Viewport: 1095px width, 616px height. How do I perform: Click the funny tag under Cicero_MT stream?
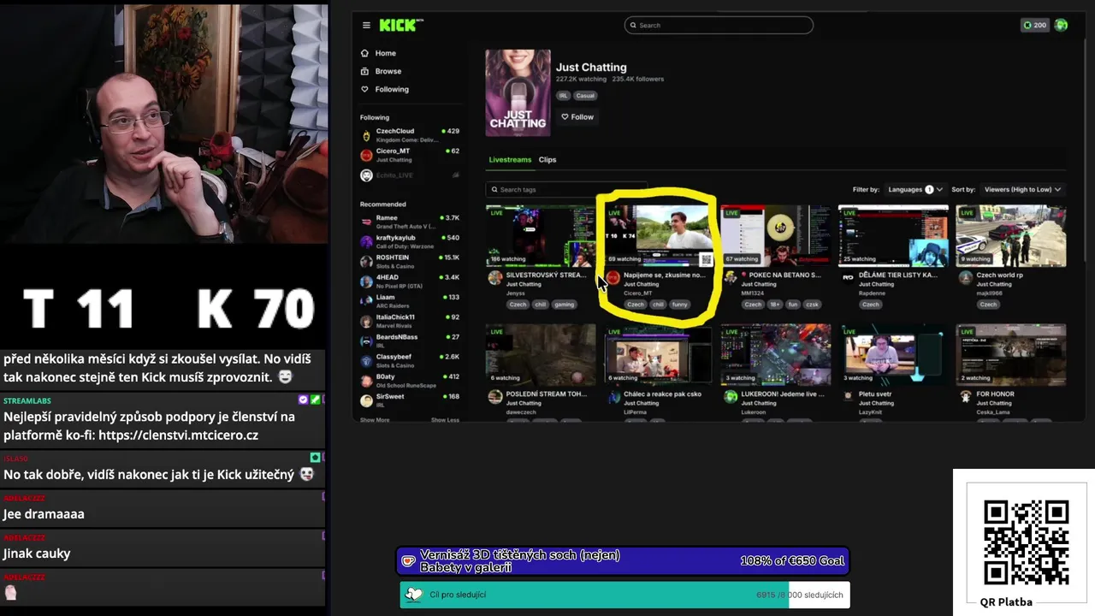tap(679, 305)
